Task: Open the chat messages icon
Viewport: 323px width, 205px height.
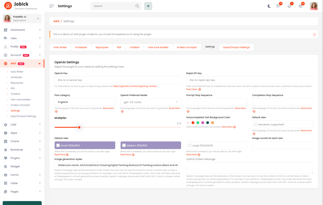Action: click(278, 6)
